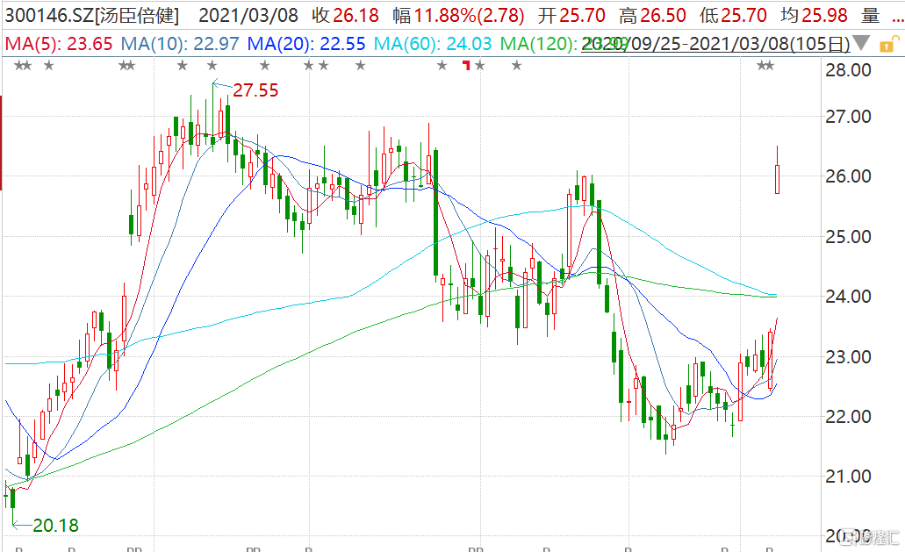Click the 20.18 low price annotation
The height and width of the screenshot is (552, 905).
54,526
